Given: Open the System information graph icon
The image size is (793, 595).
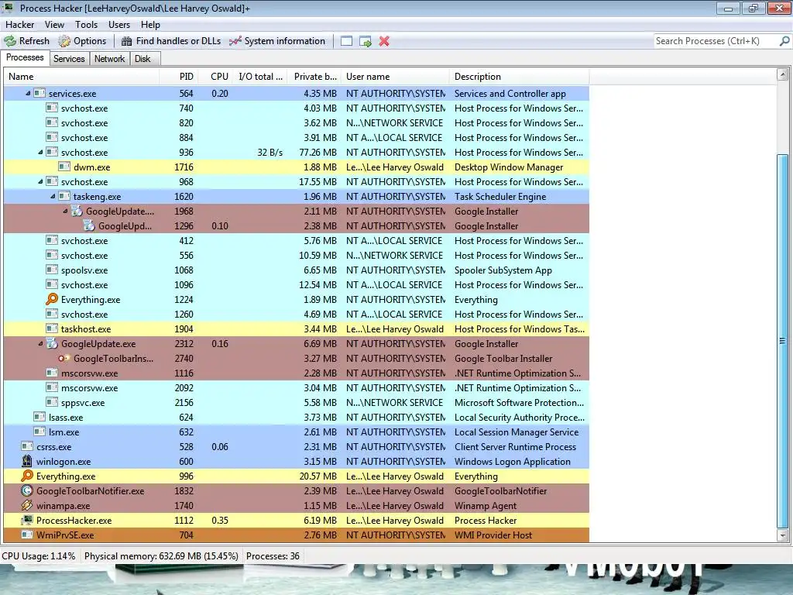Looking at the screenshot, I should click(x=235, y=41).
